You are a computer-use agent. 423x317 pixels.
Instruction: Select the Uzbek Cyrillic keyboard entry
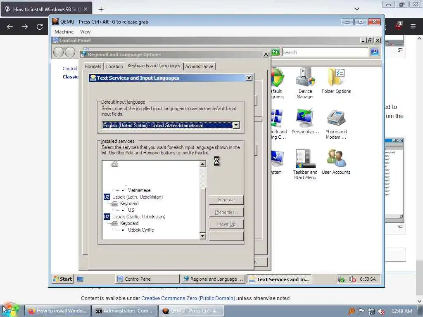[141, 230]
